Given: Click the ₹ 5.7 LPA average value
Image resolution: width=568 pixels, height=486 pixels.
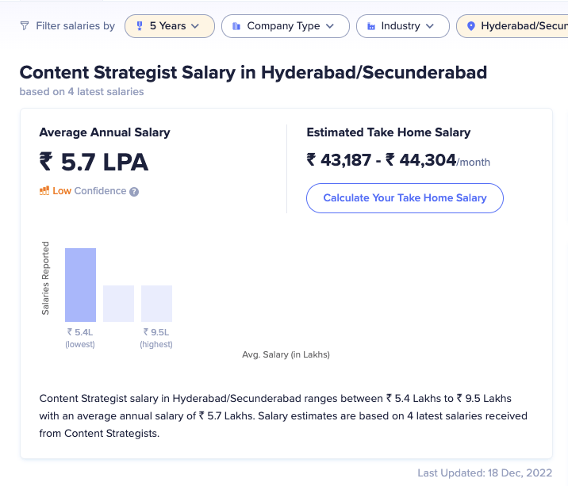Looking at the screenshot, I should tap(94, 162).
